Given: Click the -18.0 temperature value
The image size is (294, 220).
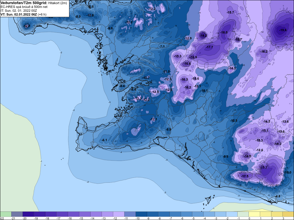Looking at the screenshot, I should (x=224, y=32).
